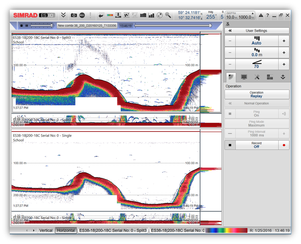Click the alarm bell icon near window controls
This screenshot has height=244, width=301.
(x=261, y=15)
